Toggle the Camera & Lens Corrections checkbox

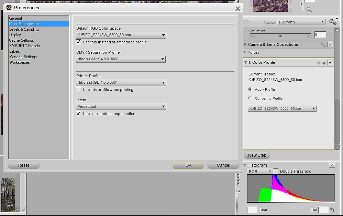pos(330,44)
